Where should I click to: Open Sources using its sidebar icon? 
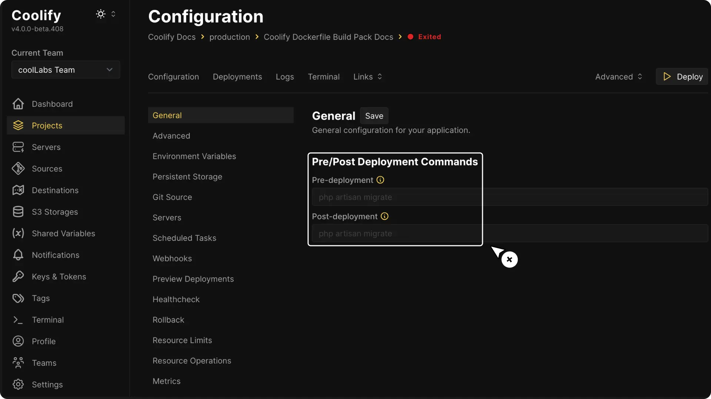17,168
